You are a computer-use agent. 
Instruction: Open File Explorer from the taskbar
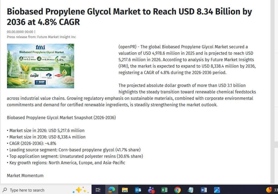point(125,190)
